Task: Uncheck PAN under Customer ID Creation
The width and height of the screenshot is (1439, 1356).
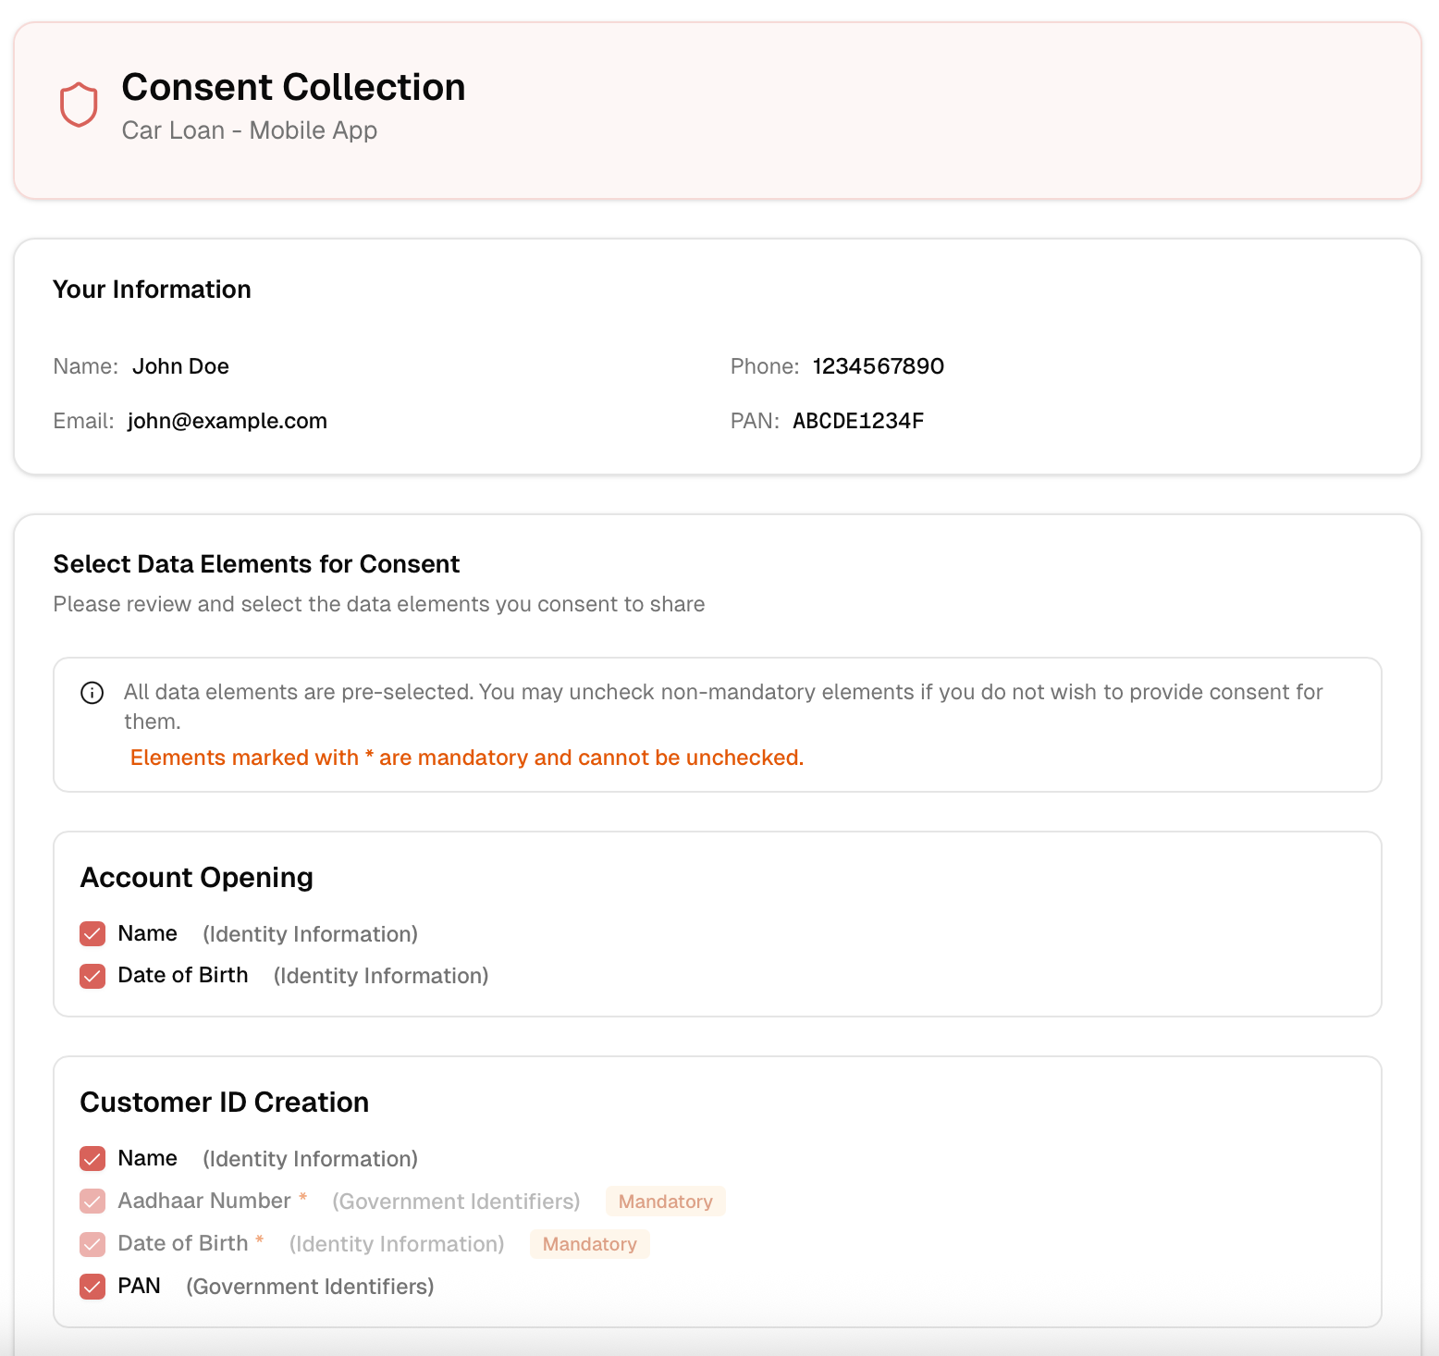Action: point(92,1286)
